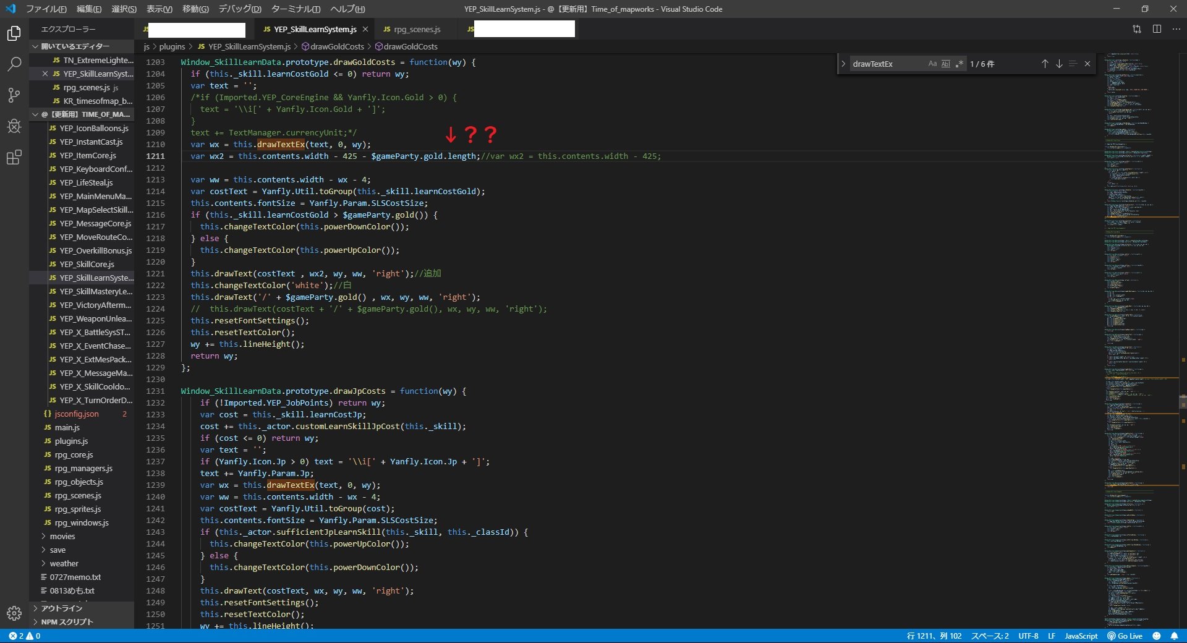Go to previous match in find widget
Screen dimensions: 1187x643
(x=1045, y=64)
